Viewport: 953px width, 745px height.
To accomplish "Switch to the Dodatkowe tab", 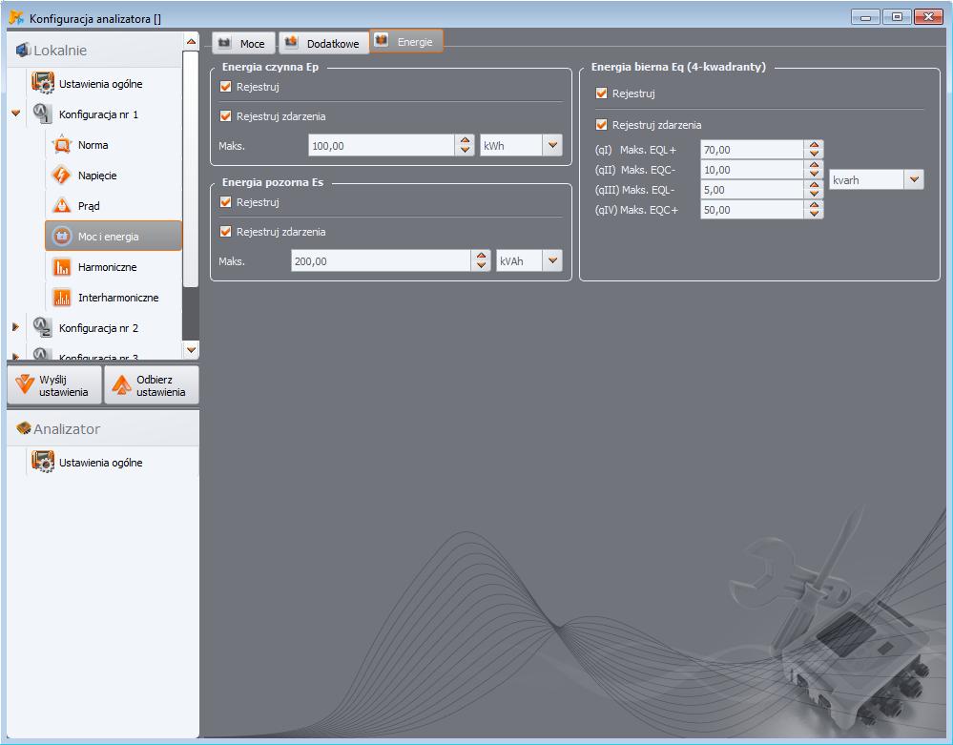I will click(324, 43).
